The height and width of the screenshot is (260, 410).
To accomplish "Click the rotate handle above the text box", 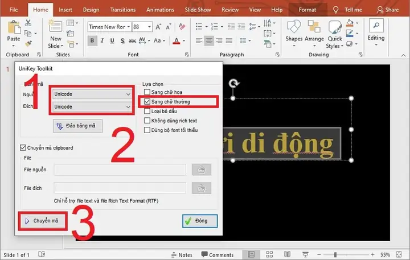I will (x=233, y=84).
